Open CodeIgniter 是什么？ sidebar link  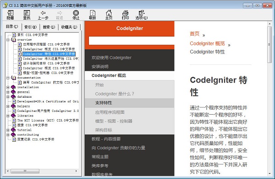tap(115, 94)
